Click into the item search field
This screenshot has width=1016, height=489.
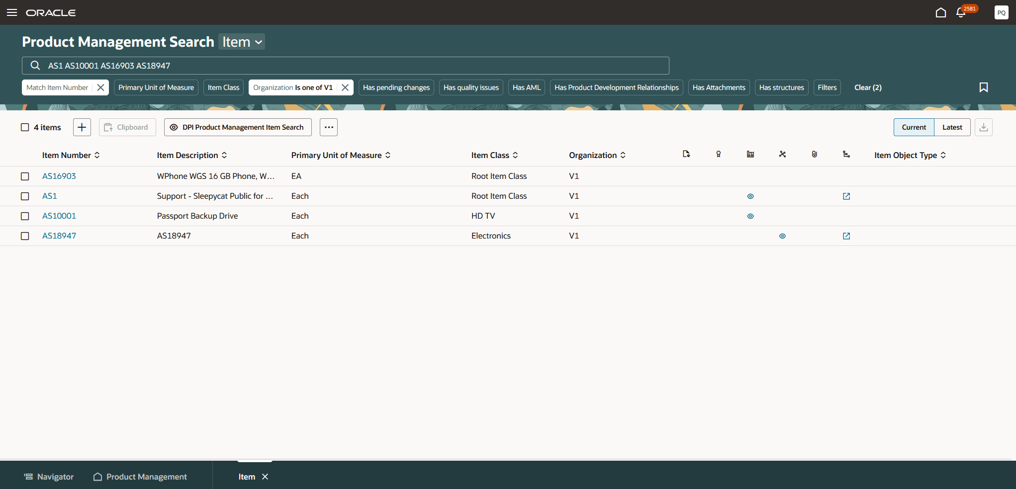coord(345,66)
